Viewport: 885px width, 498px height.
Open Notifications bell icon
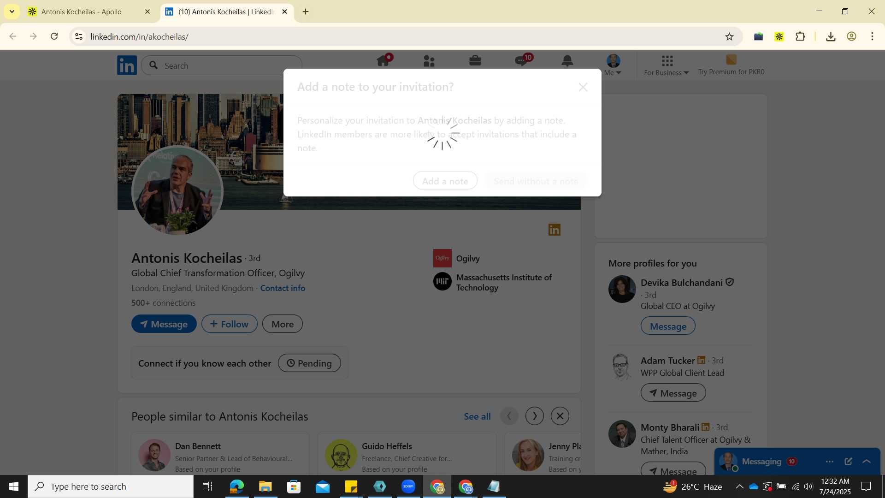click(x=567, y=61)
